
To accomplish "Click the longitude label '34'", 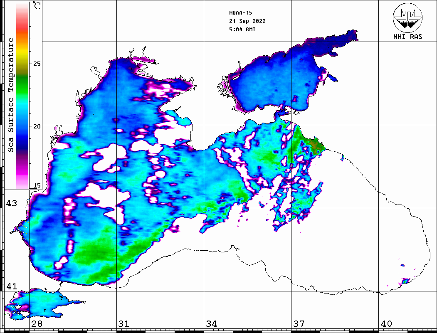I will click(211, 323).
